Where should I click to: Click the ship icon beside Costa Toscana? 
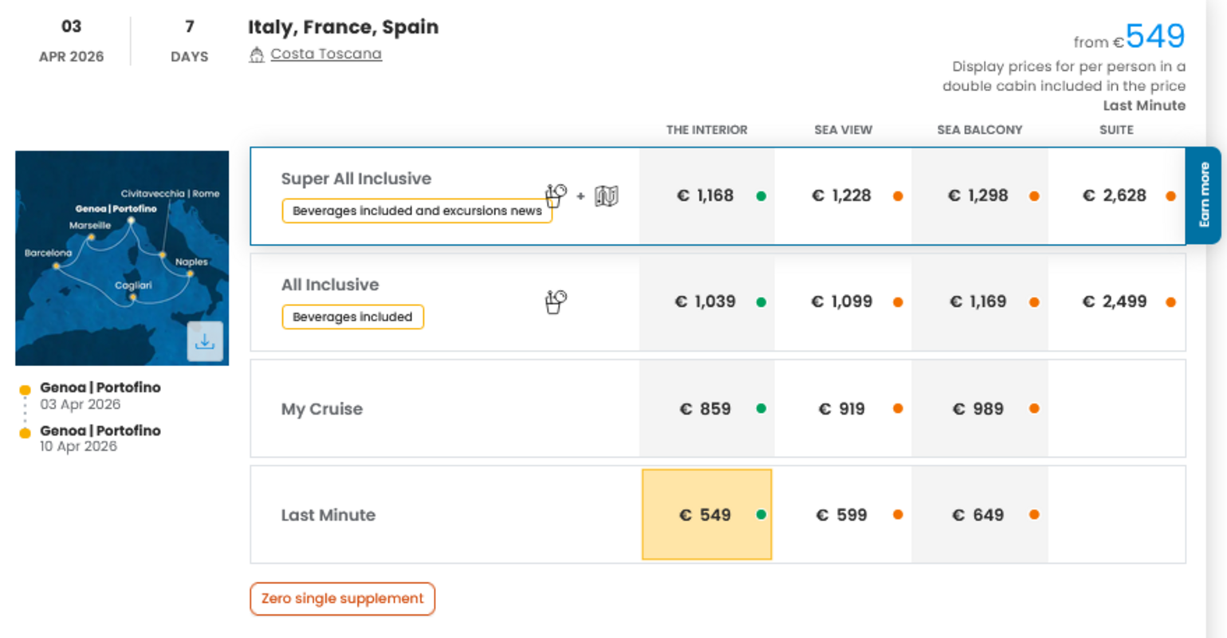pos(256,54)
